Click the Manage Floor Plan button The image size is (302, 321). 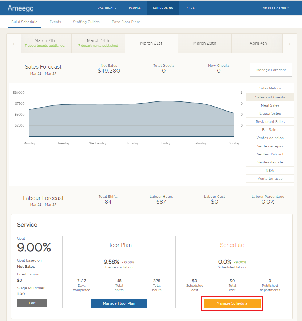point(119,303)
